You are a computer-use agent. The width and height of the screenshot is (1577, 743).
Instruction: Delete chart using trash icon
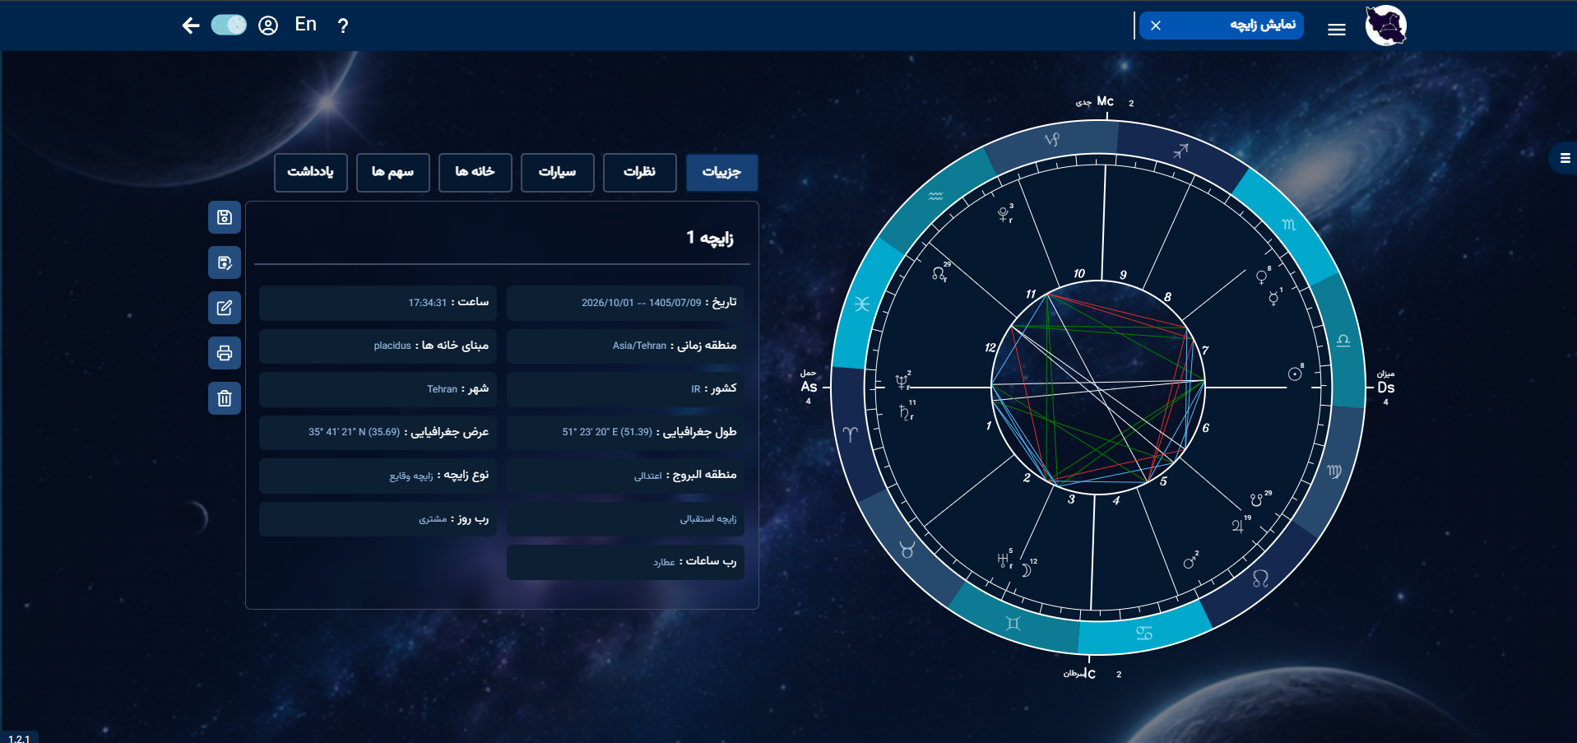(225, 399)
